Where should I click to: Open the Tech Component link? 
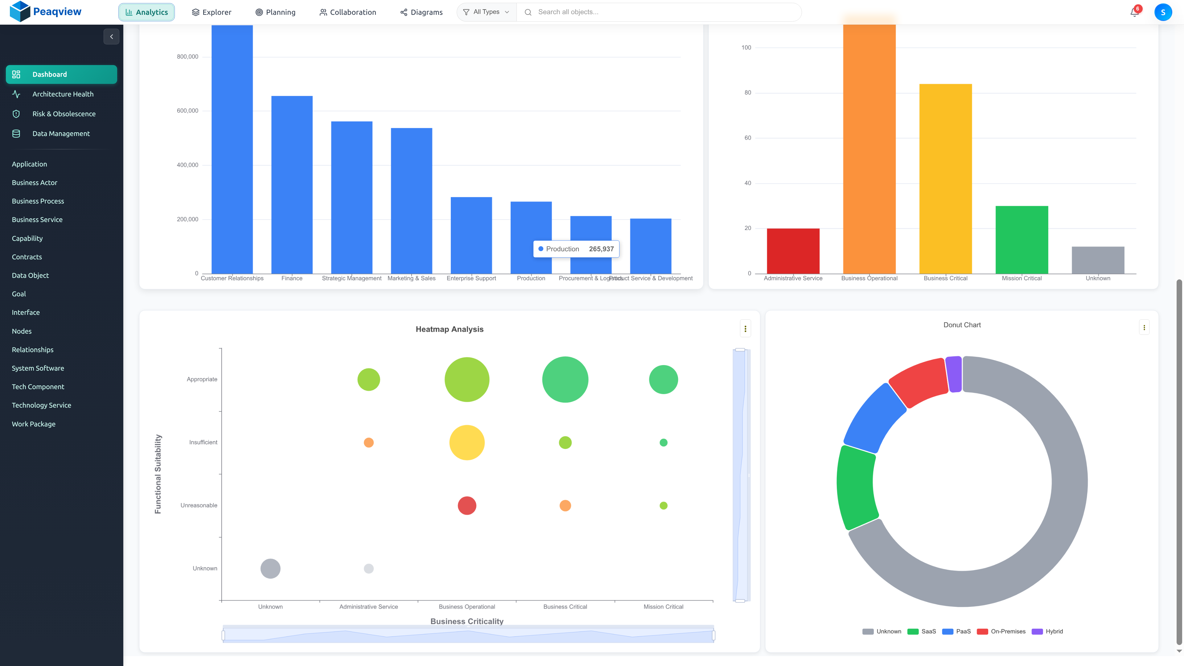[38, 387]
